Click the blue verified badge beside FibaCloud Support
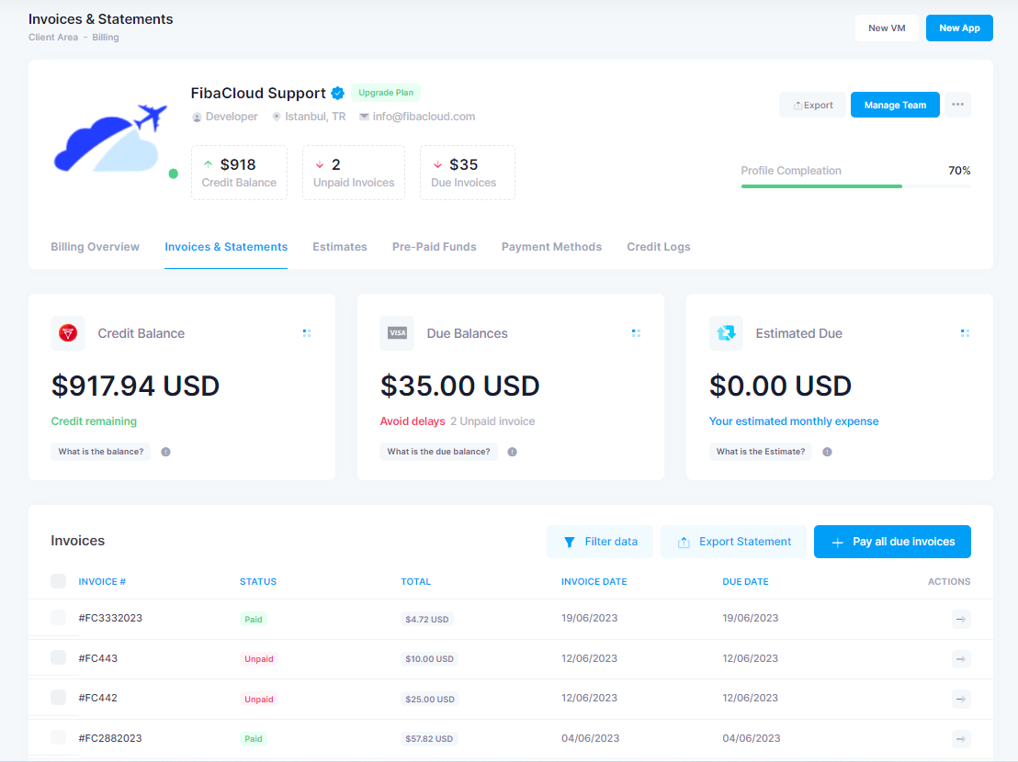 point(337,94)
